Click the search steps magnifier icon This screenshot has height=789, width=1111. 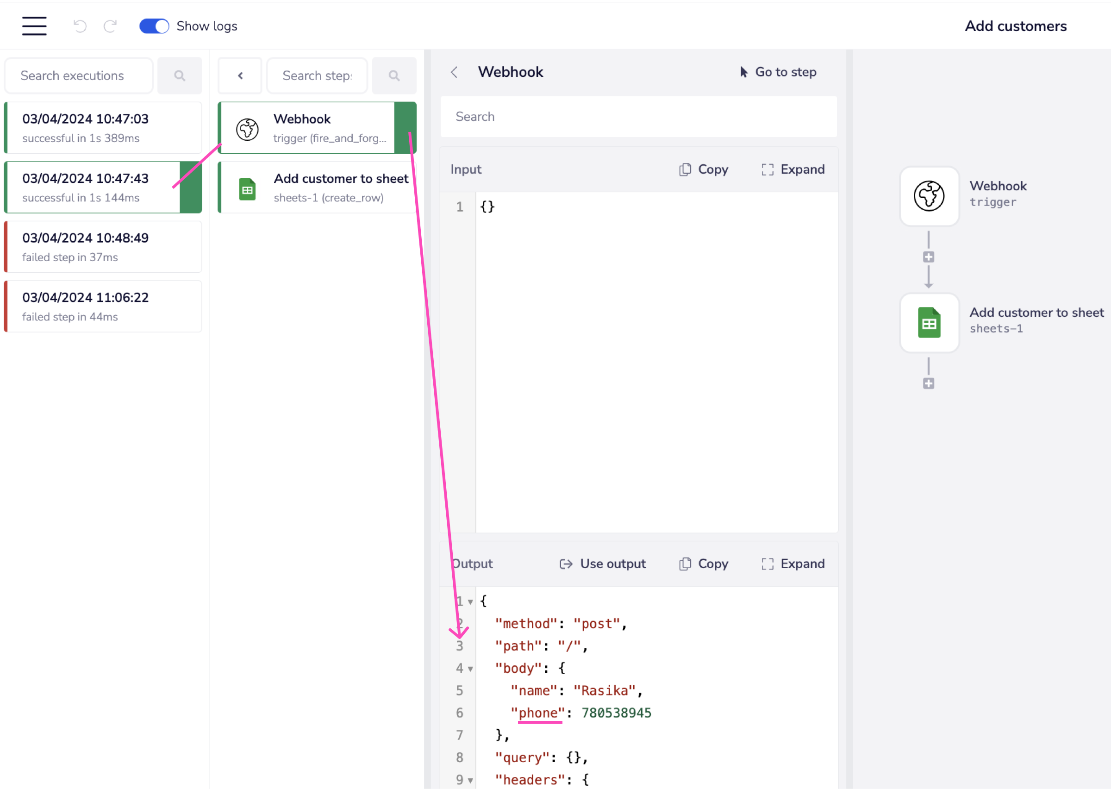click(394, 76)
